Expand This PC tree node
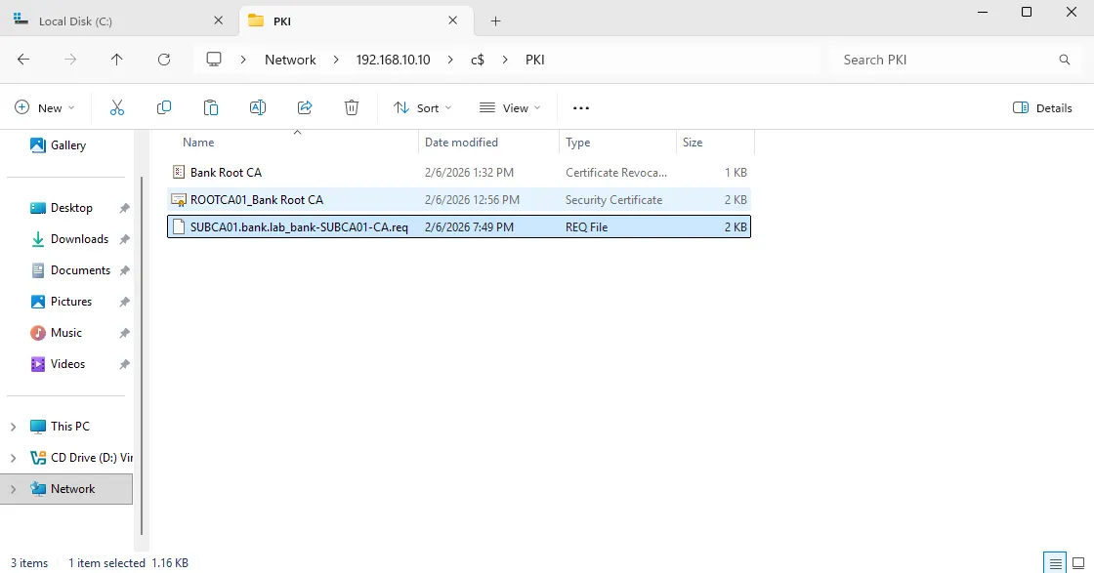The height and width of the screenshot is (573, 1094). [x=13, y=427]
